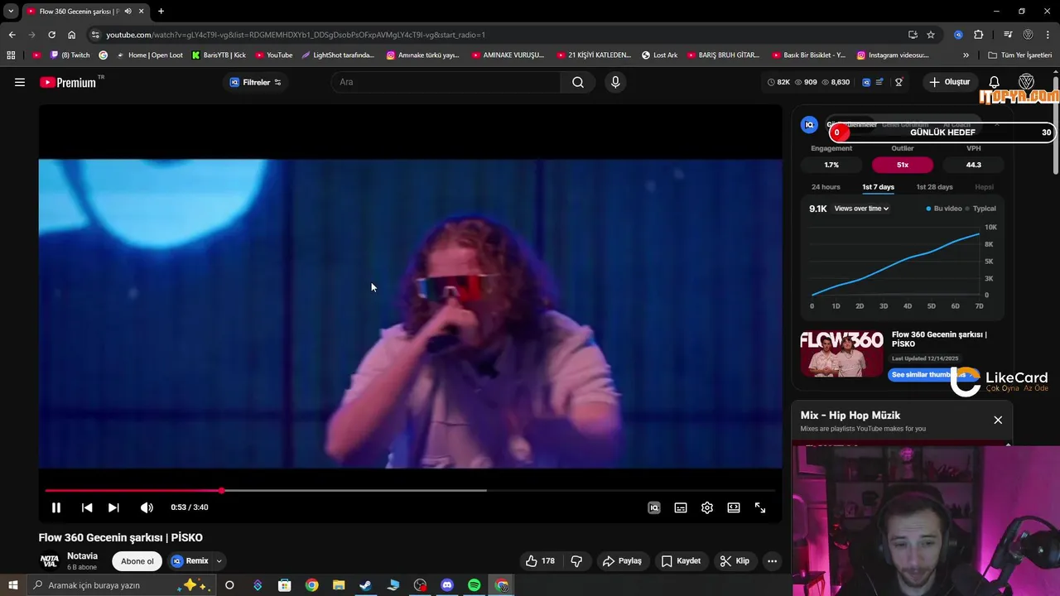Open Steam from taskbar
The height and width of the screenshot is (596, 1060).
coord(365,585)
